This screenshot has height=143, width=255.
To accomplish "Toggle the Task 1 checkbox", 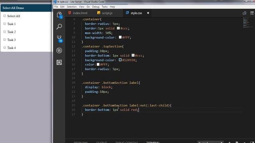I will pyautogui.click(x=4, y=24).
